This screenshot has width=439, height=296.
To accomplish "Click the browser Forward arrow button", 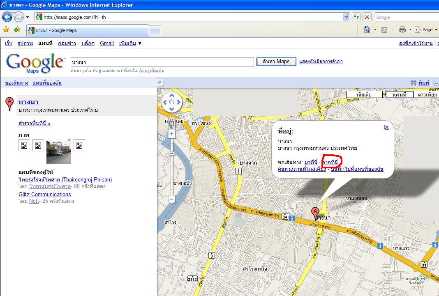I will click(19, 17).
